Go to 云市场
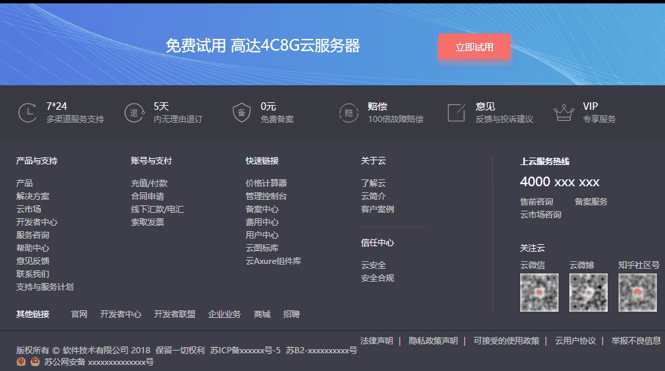 click(29, 209)
